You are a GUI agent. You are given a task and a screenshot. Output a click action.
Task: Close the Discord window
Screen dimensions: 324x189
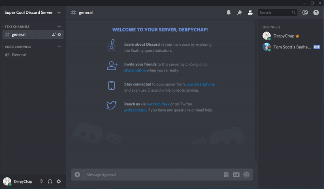coord(320,3)
